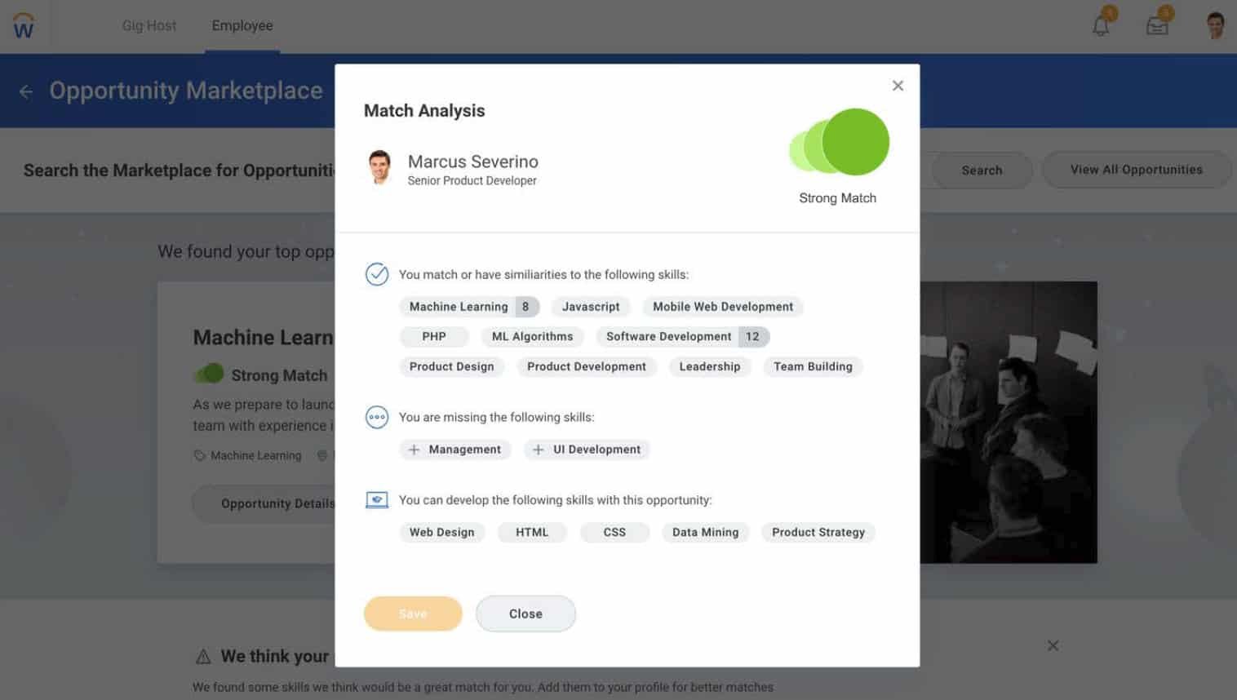Click the green Strong Match indicator
The image size is (1237, 700).
click(838, 142)
